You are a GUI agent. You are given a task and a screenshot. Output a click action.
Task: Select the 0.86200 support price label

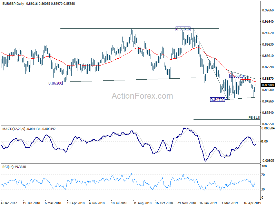55,83
